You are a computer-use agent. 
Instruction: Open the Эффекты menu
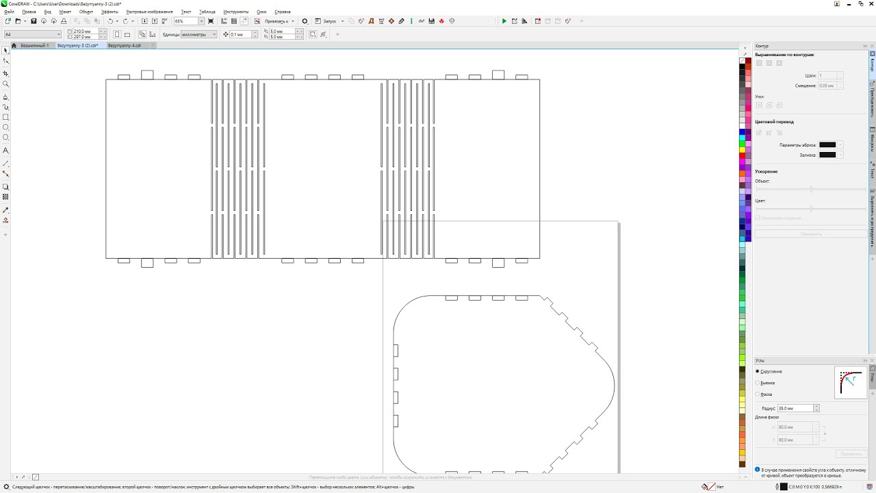pos(109,12)
